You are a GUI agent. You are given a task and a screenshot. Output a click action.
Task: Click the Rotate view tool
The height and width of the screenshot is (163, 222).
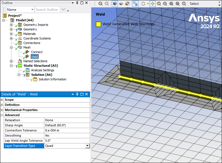pyautogui.click(x=143, y=4)
